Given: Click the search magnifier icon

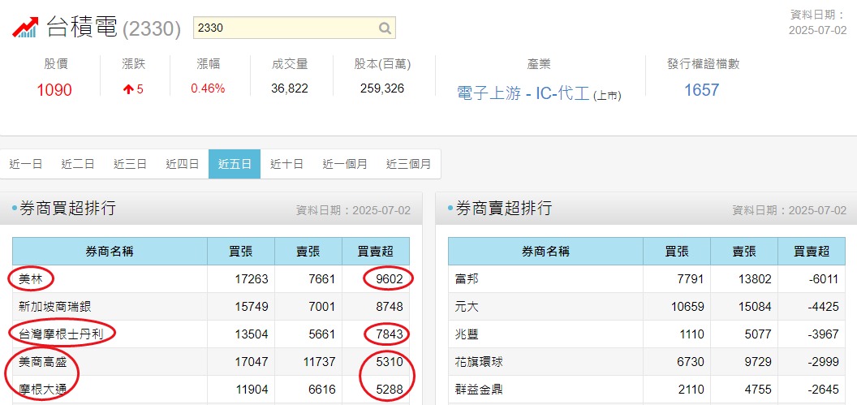Looking at the screenshot, I should (x=385, y=28).
